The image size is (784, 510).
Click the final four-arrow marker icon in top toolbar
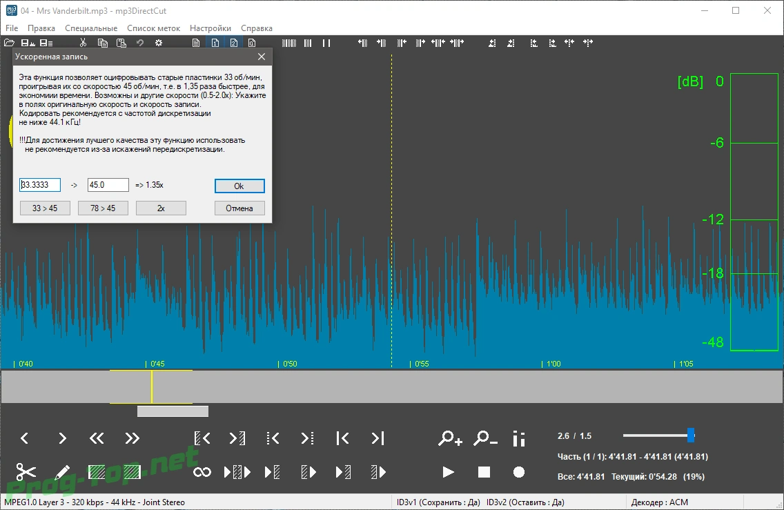(x=588, y=43)
